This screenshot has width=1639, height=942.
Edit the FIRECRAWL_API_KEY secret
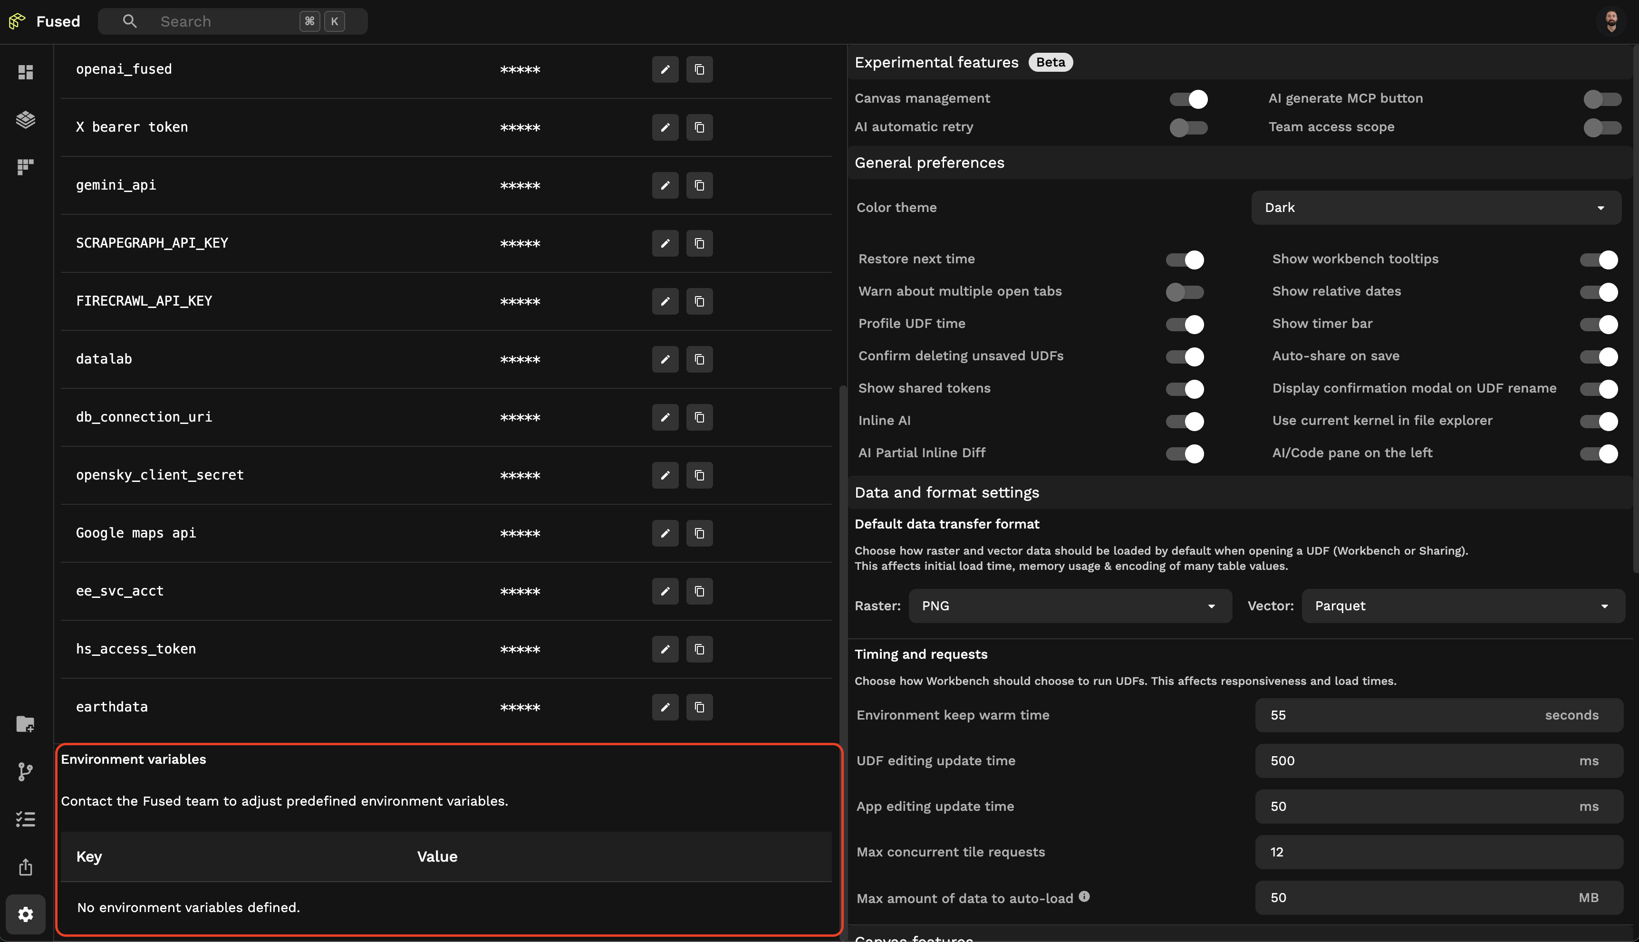[665, 301]
